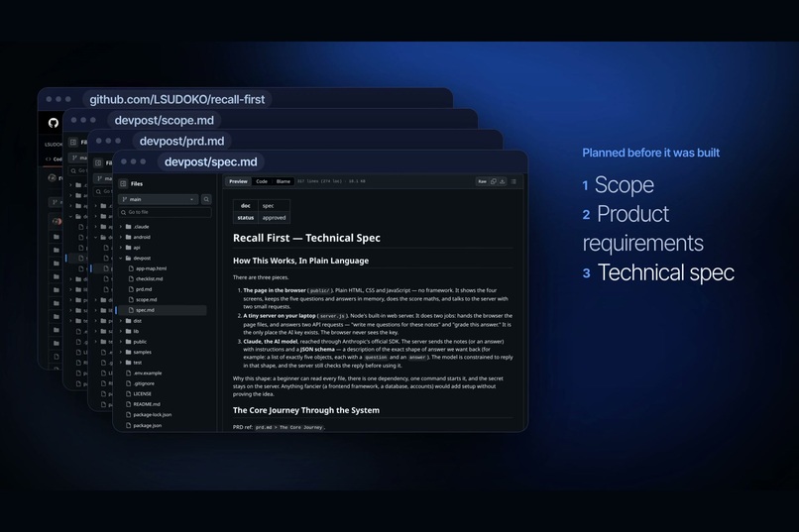Viewport: 799px width, 532px height.
Task: Open scope.md in the file tree
Action: click(x=147, y=300)
